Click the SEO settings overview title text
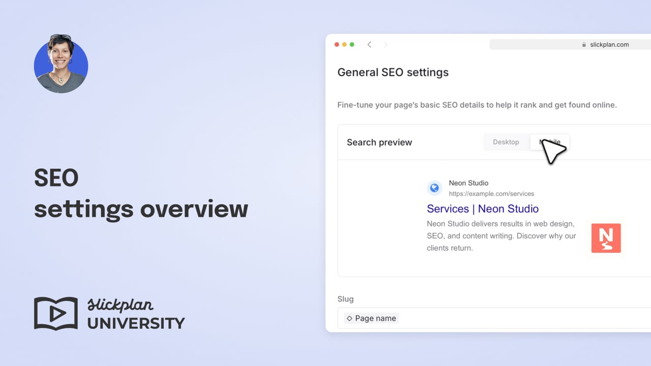 click(x=141, y=194)
